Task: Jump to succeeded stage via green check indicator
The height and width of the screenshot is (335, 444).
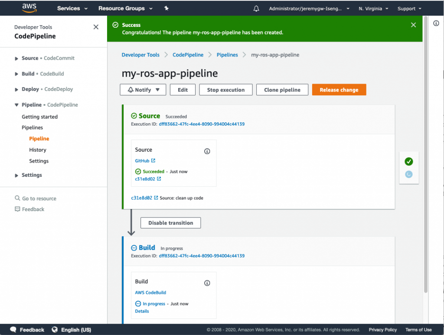Action: pyautogui.click(x=408, y=162)
